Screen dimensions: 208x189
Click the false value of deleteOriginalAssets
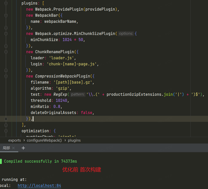click(86, 112)
